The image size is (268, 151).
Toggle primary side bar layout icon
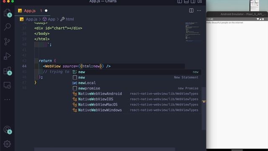point(180,2)
